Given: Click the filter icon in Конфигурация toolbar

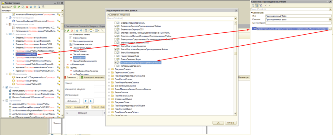Looking at the screenshot, I should click(x=43, y=7).
